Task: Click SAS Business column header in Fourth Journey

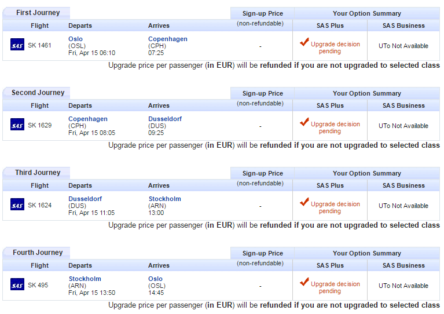Action: [x=403, y=265]
